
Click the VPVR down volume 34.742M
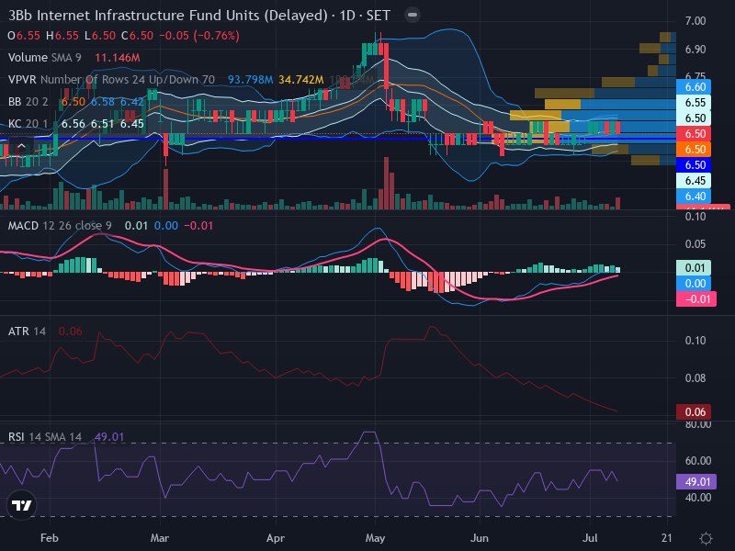(x=301, y=80)
